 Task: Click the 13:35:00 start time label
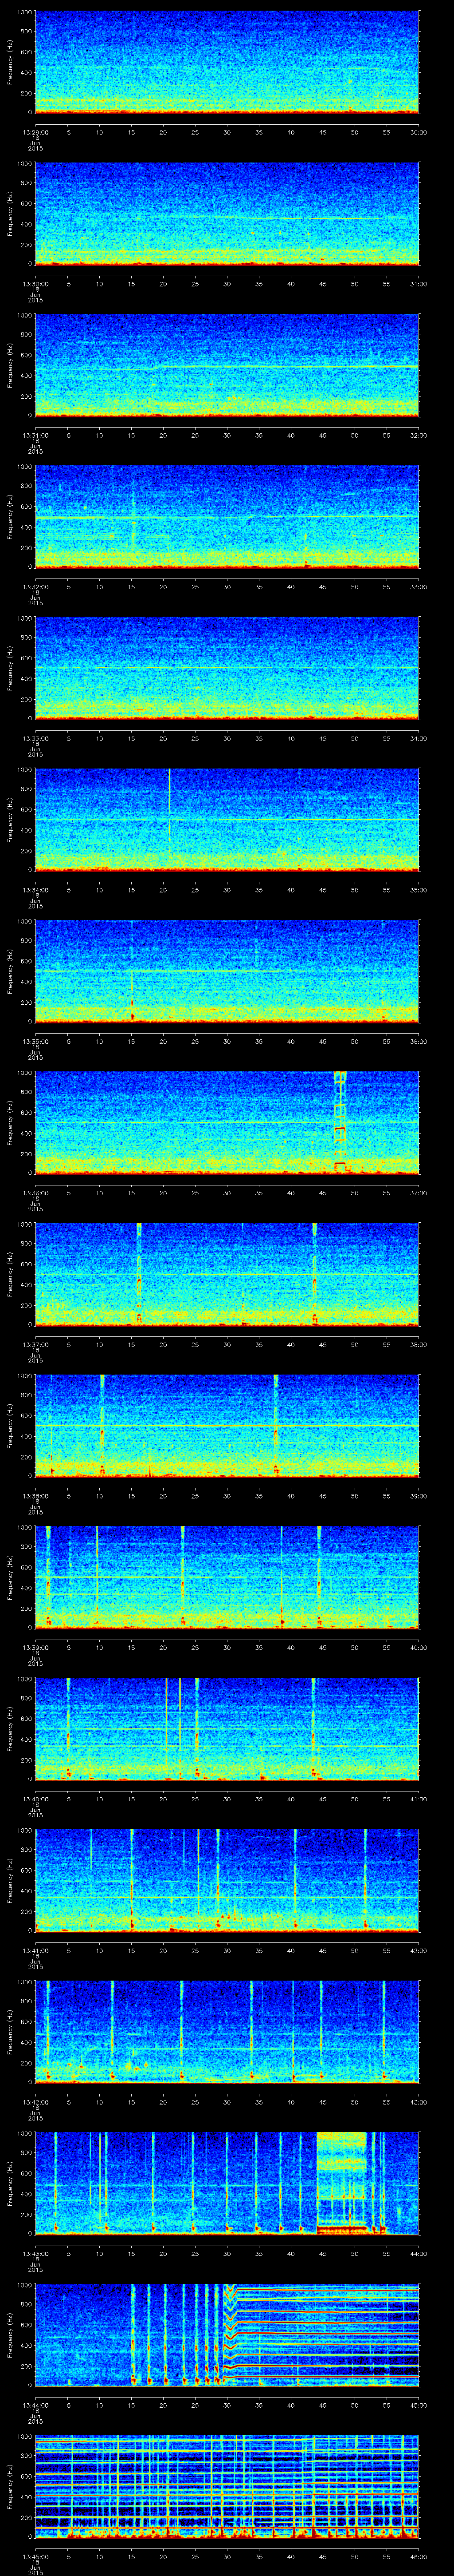(35, 1041)
